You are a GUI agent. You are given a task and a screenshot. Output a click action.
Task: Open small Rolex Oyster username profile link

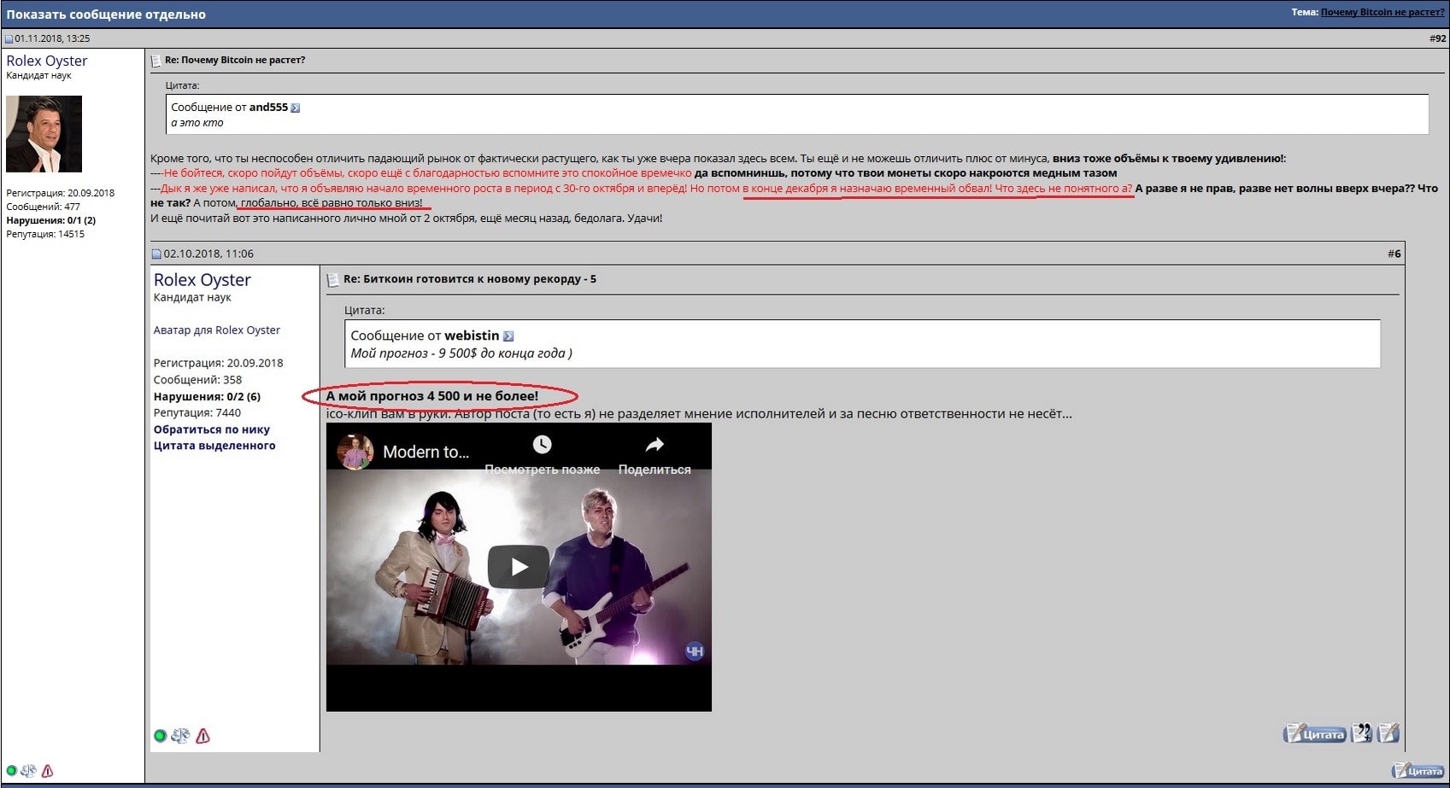pyautogui.click(x=47, y=61)
